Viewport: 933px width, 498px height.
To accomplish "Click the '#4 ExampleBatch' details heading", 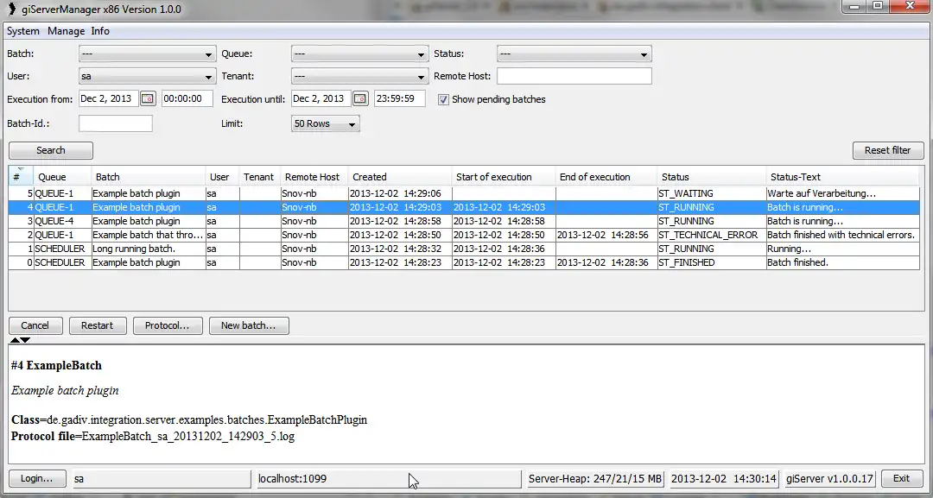I will coord(56,365).
